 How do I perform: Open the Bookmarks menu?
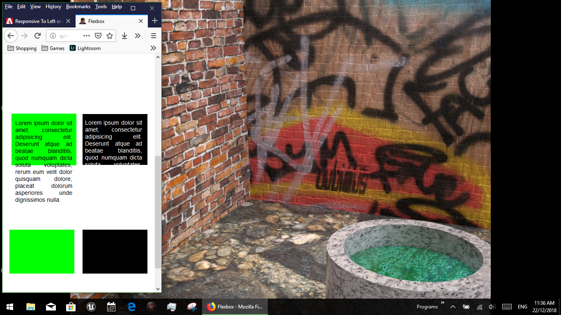(x=78, y=7)
